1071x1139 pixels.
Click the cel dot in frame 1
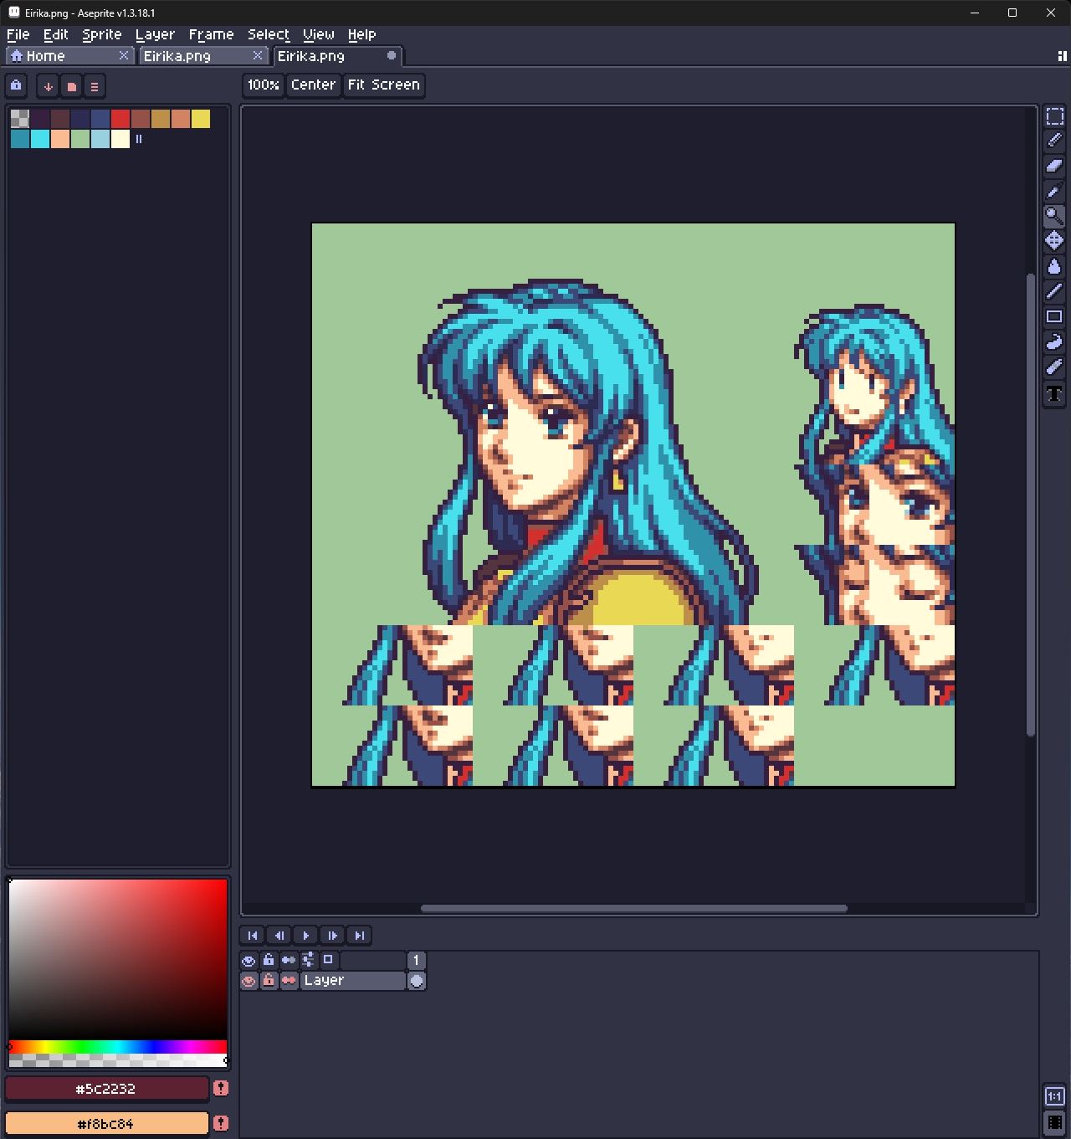coord(417,981)
